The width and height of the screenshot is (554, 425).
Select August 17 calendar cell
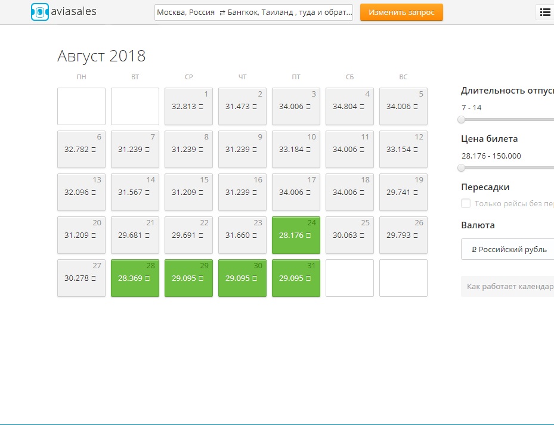[296, 192]
